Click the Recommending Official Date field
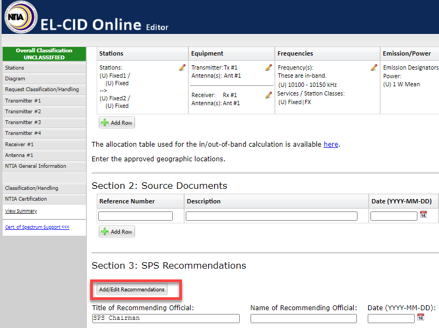The height and width of the screenshot is (328, 439). (x=391, y=318)
